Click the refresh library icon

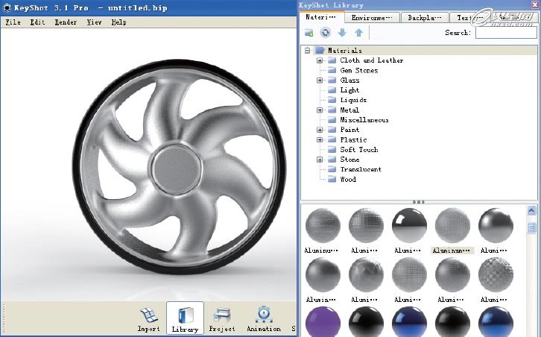tap(326, 33)
